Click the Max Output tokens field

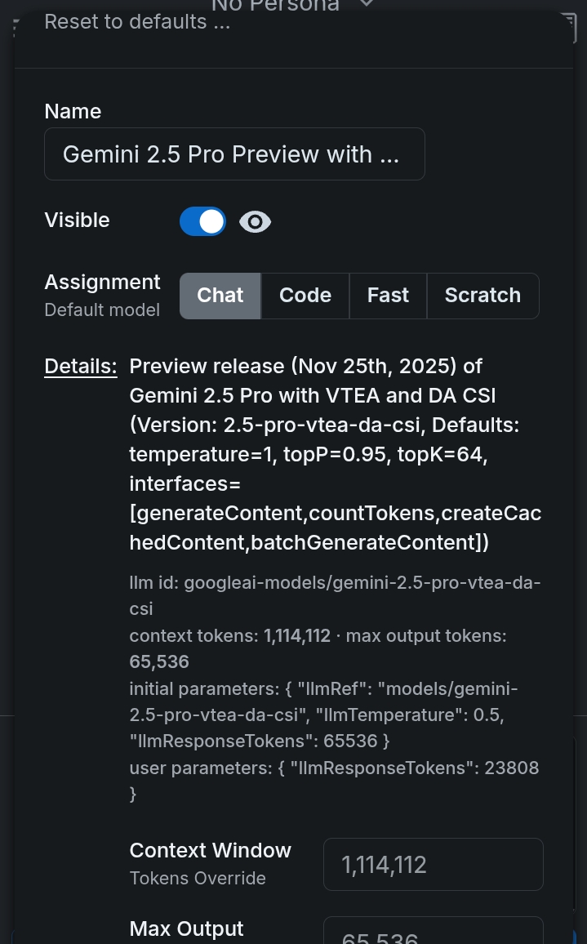click(x=433, y=933)
